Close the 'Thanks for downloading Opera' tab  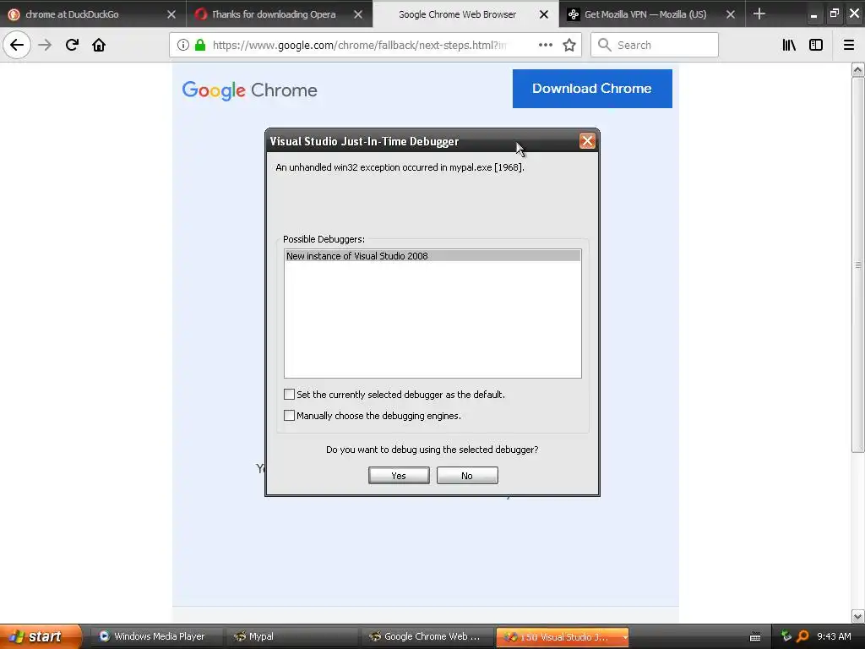click(358, 14)
